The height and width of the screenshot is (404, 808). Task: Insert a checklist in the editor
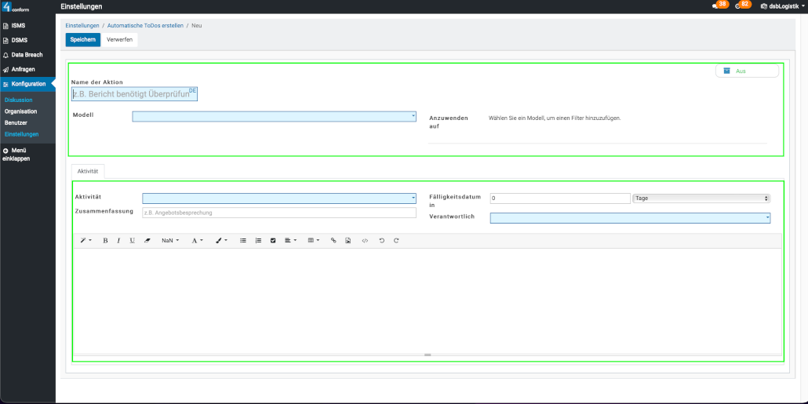tap(273, 240)
